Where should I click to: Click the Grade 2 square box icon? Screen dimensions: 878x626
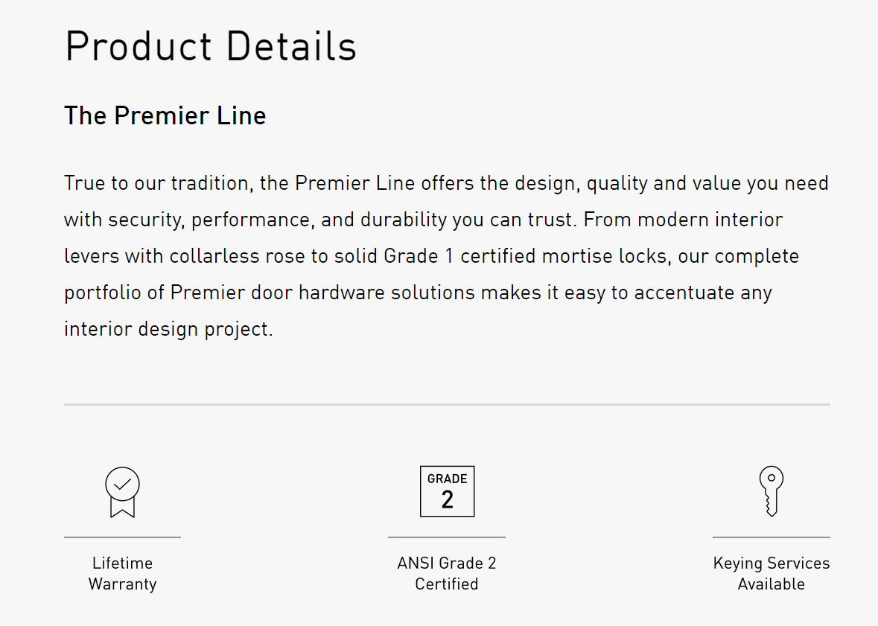[447, 491]
